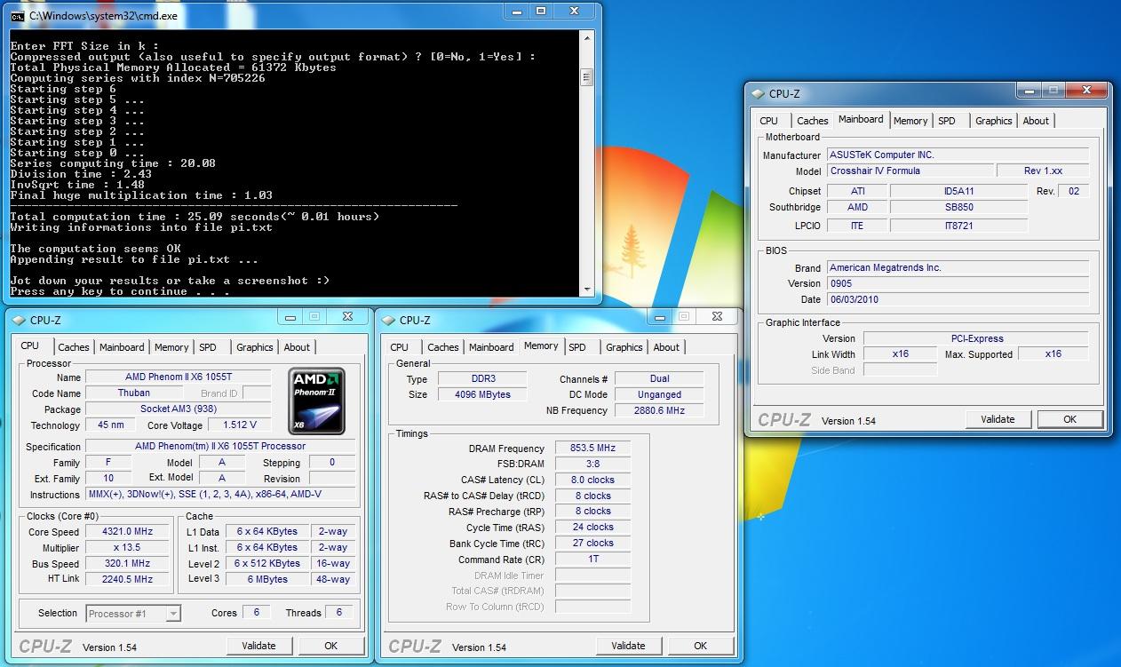
Task: Click the CPU-Z icon in Memory window title
Action: (389, 321)
